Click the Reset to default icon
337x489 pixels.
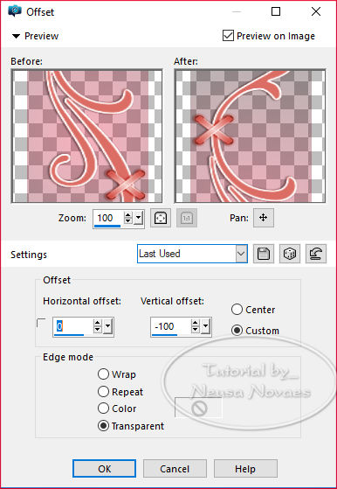coord(316,254)
